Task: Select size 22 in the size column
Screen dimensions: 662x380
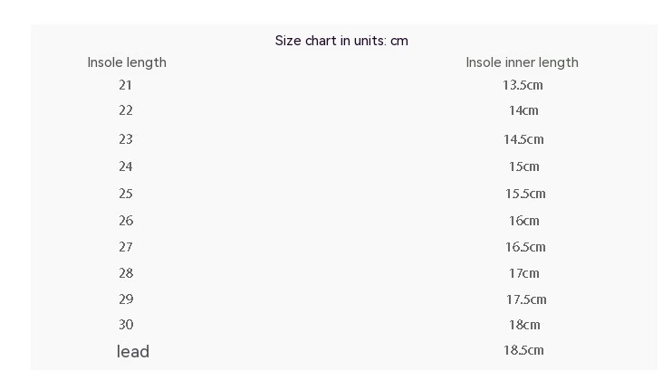Action: tap(125, 110)
